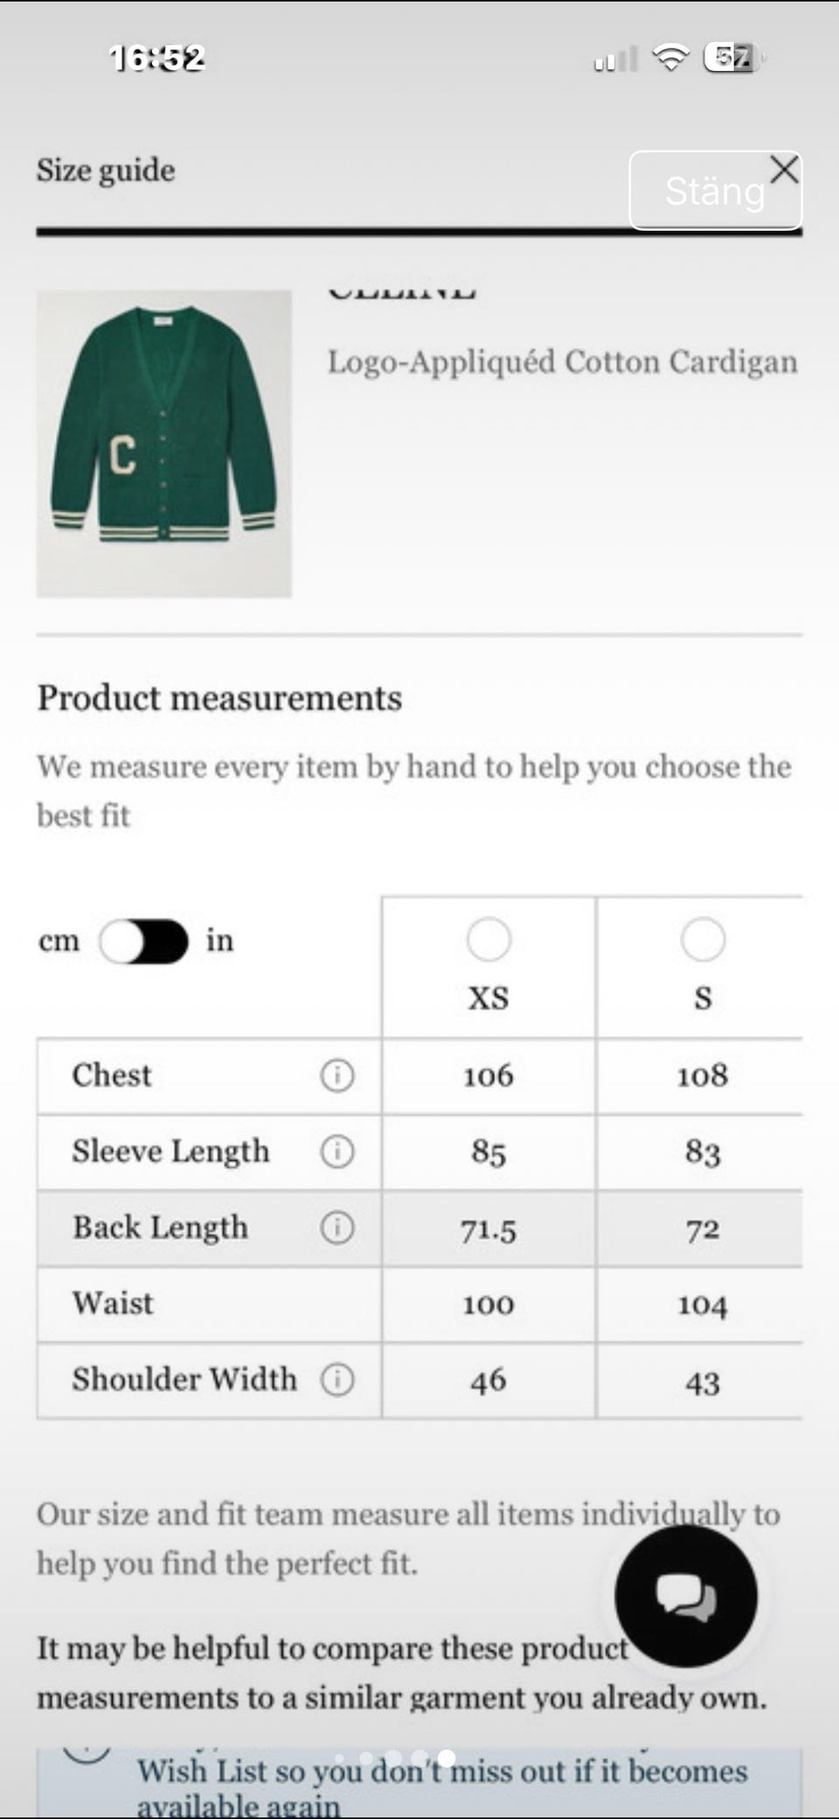Select the Waist measurement row
This screenshot has width=839, height=1819.
click(x=419, y=1304)
